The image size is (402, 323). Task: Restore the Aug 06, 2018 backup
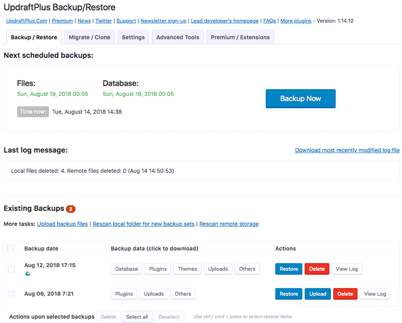[x=289, y=294]
